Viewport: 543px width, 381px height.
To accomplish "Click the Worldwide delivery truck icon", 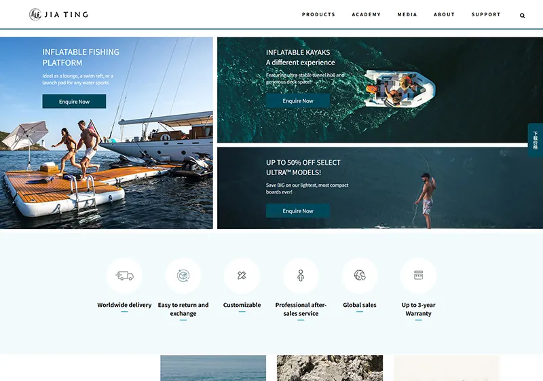I will pyautogui.click(x=124, y=276).
